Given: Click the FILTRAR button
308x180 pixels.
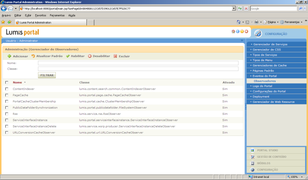Looking at the screenshot, I should pos(47,75).
